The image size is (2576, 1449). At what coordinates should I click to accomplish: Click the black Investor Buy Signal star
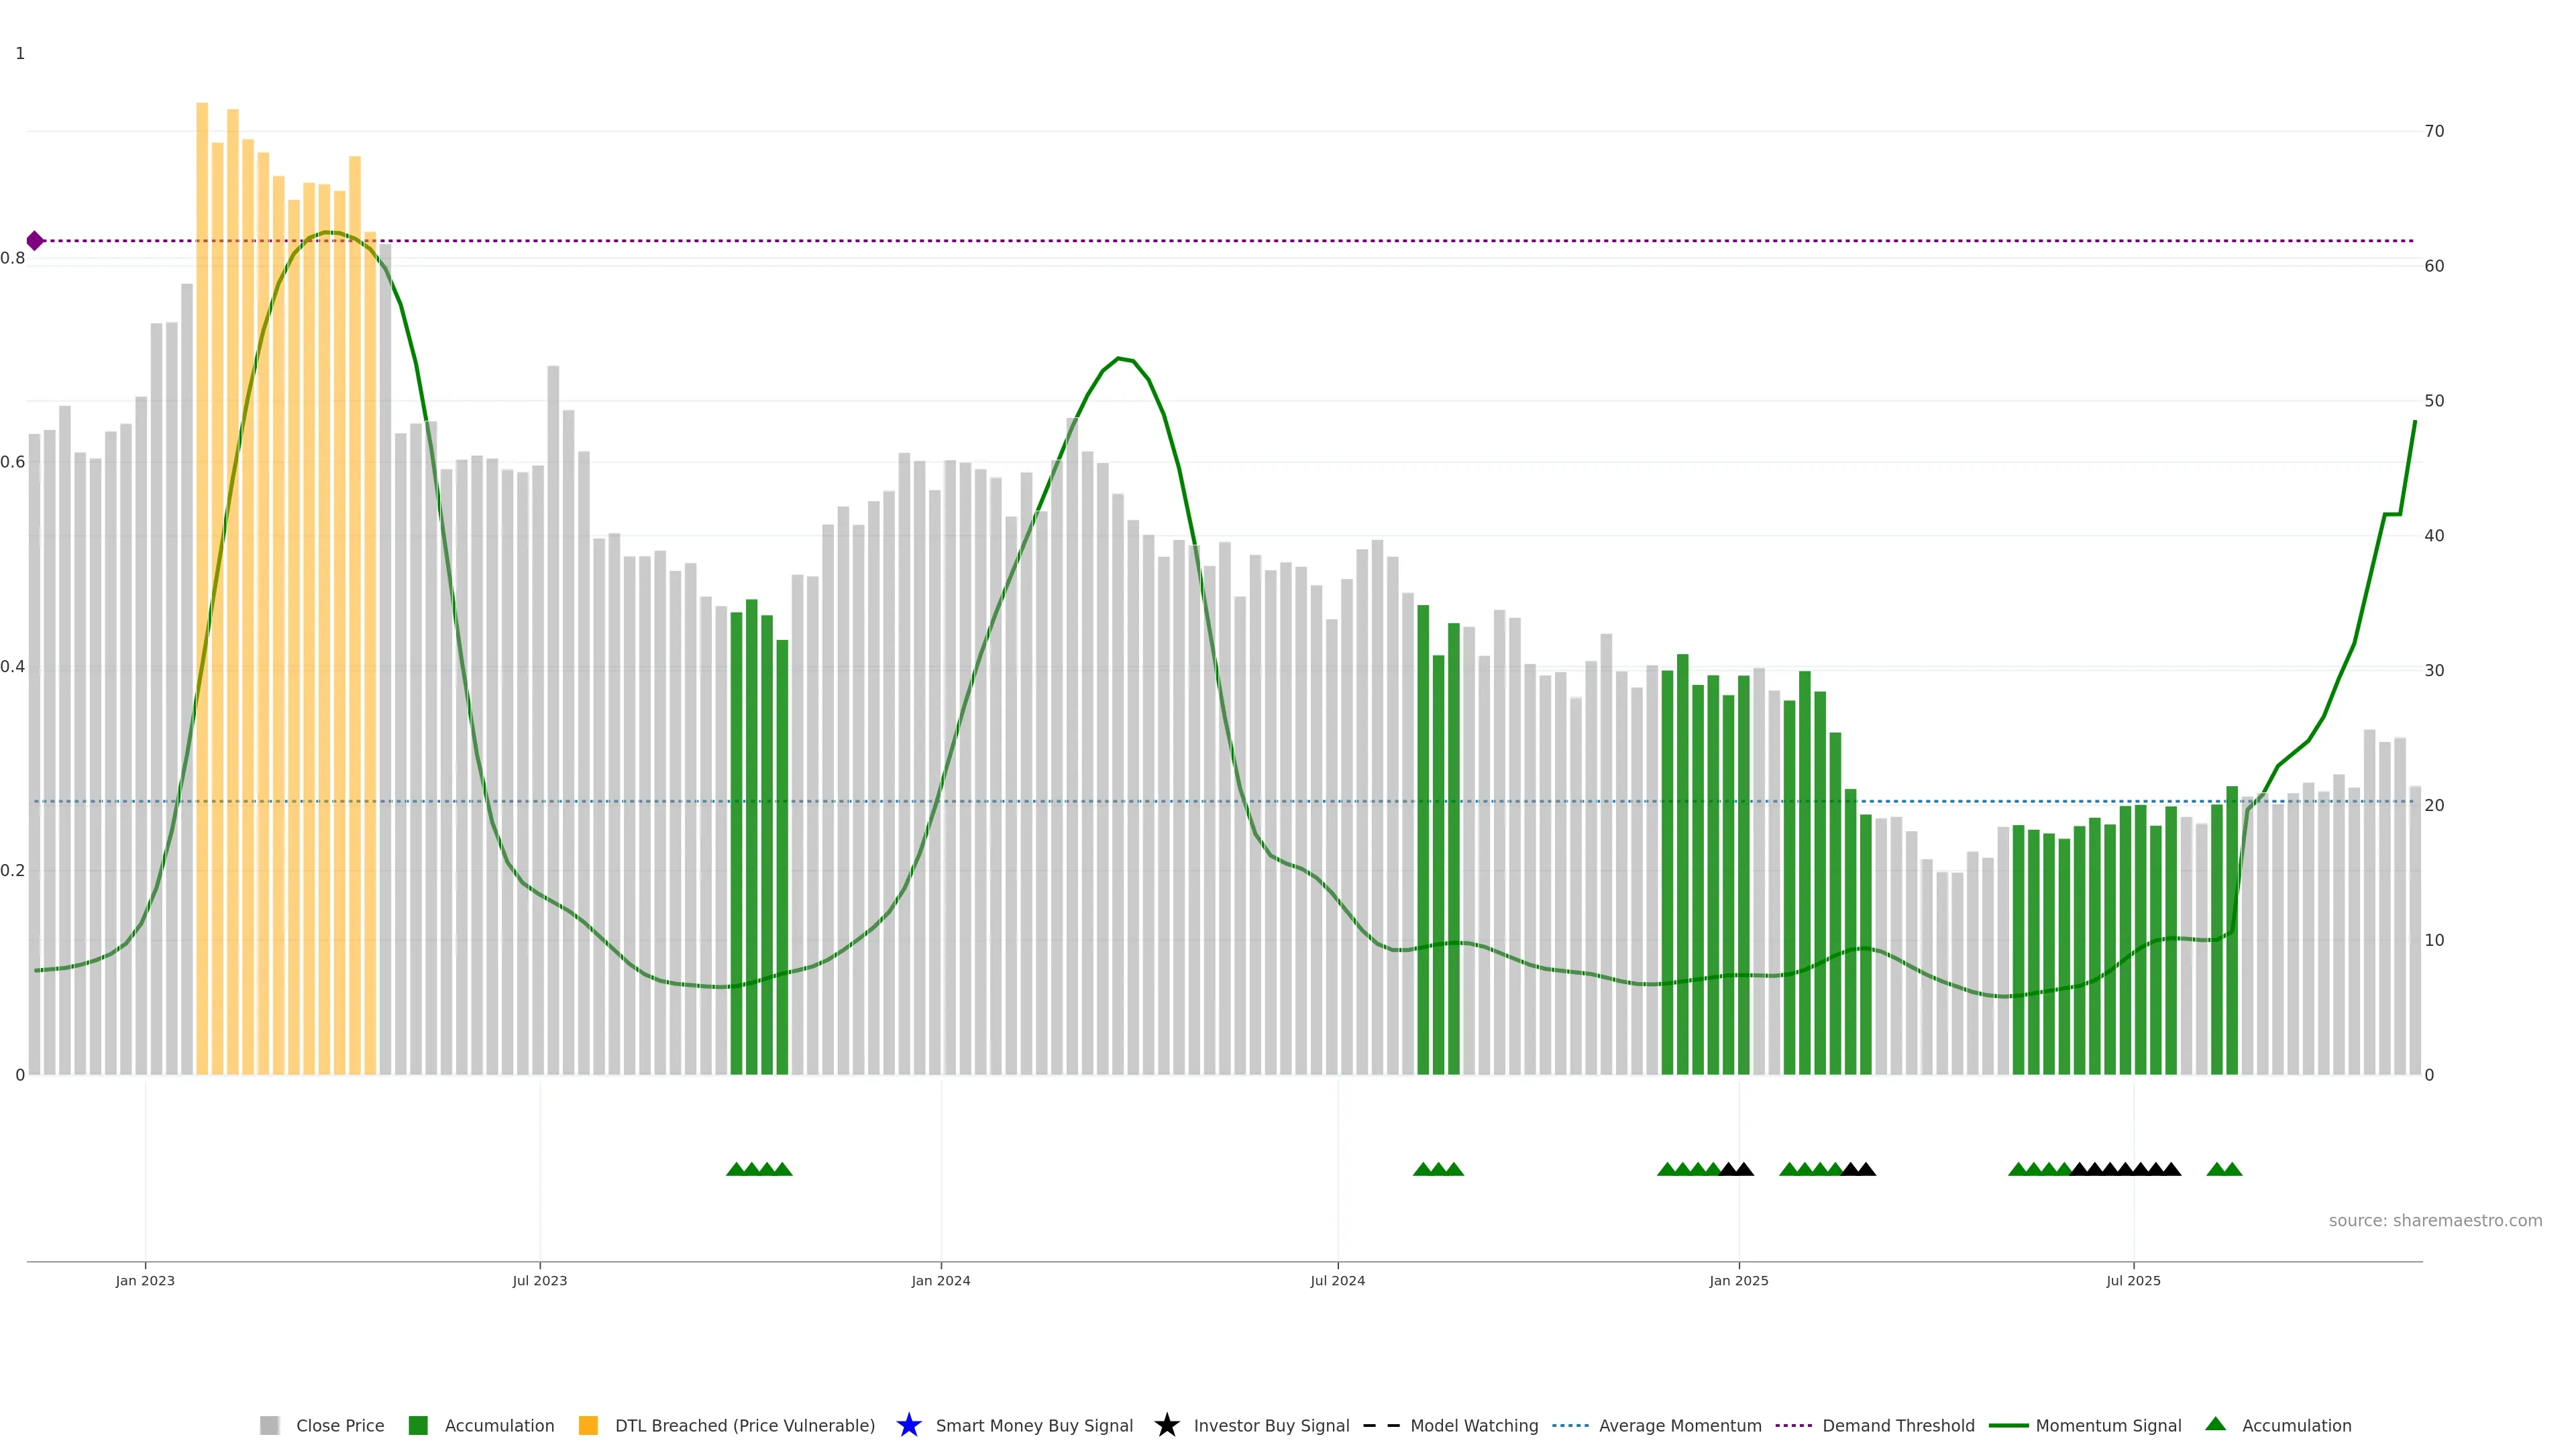(x=1166, y=1425)
